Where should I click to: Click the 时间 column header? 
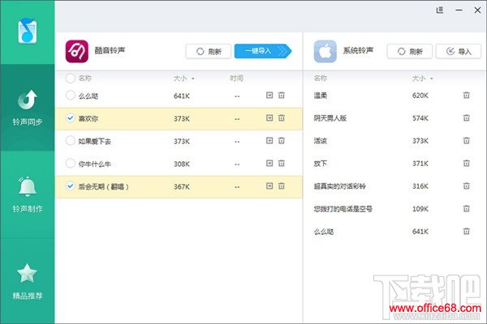236,78
